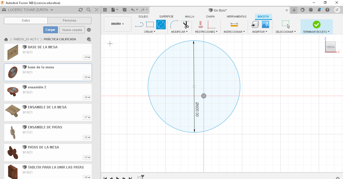Open V3 version dropdown of PATAS DE LA MESA
Screen dimensions: 343x179
coord(87,157)
